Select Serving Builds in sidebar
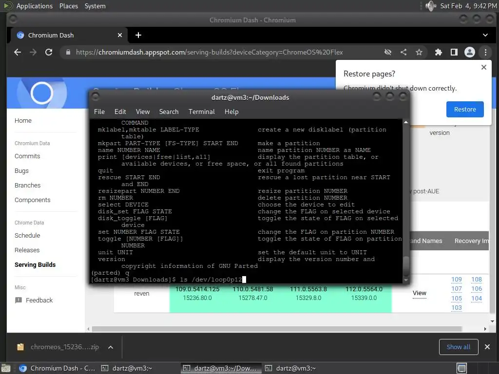The width and height of the screenshot is (499, 374). click(x=35, y=265)
